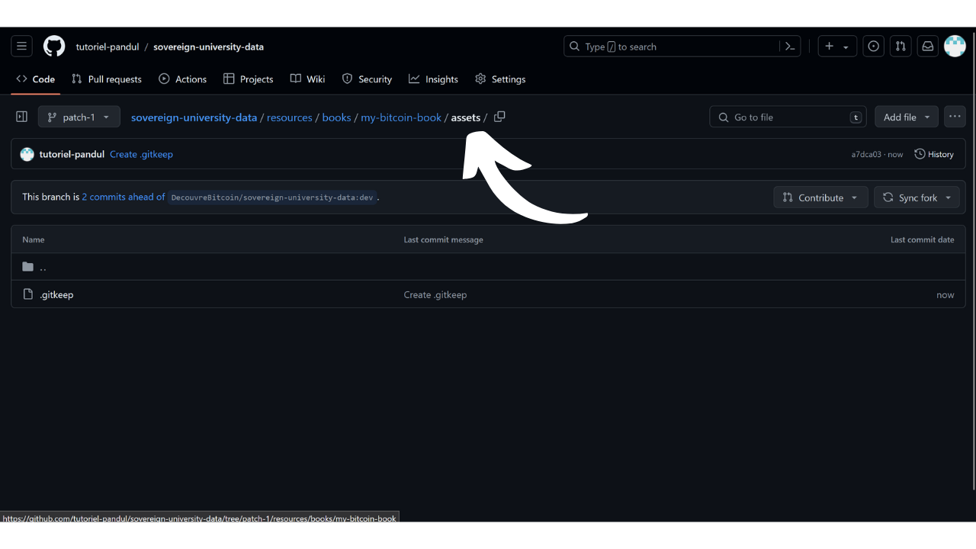The image size is (976, 549).
Task: Open the Wiki tab
Action: click(x=308, y=79)
